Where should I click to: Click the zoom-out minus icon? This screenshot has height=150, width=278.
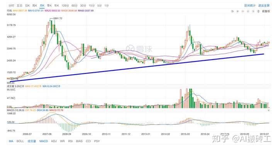[243, 11]
